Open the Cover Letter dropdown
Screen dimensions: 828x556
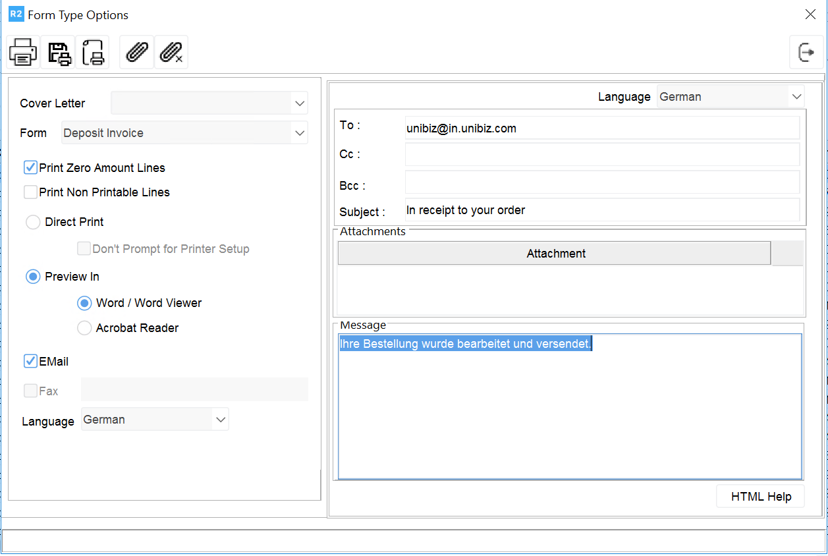pyautogui.click(x=300, y=103)
